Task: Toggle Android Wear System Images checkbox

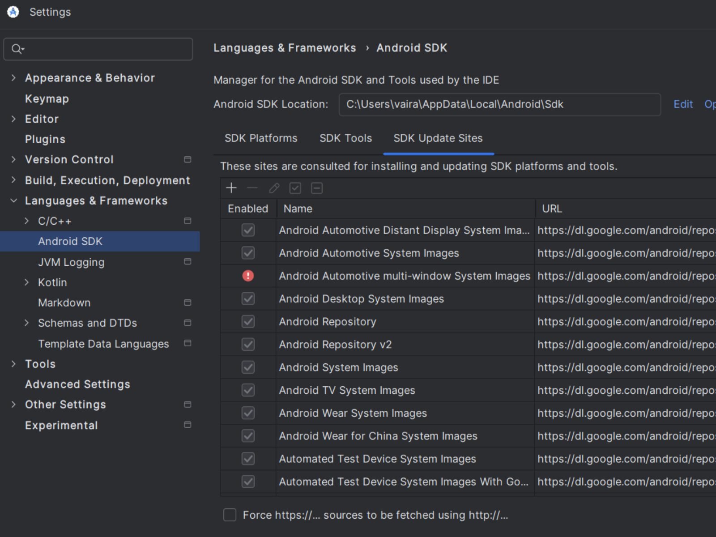Action: [x=248, y=413]
